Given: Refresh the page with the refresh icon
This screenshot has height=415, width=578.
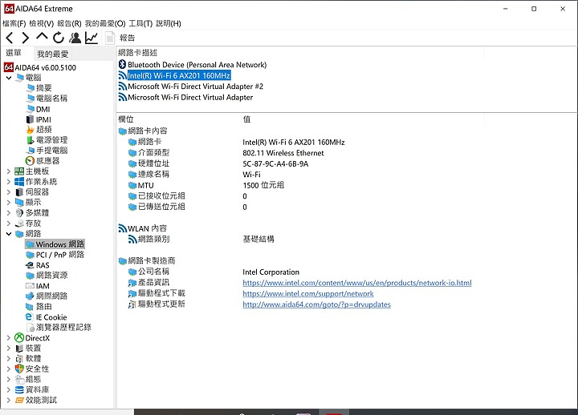Looking at the screenshot, I should [59, 38].
